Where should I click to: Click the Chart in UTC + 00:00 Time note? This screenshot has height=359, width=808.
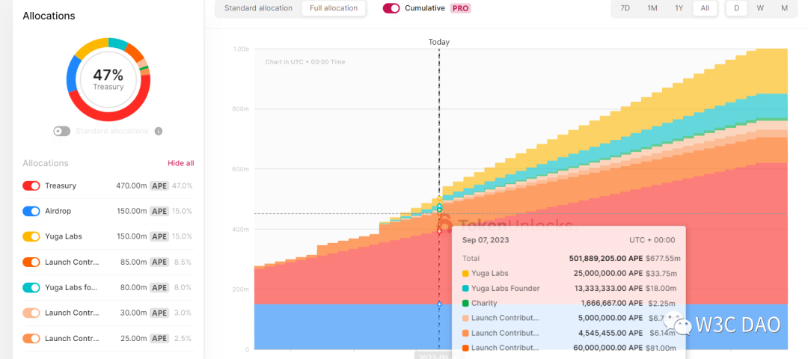pyautogui.click(x=305, y=62)
